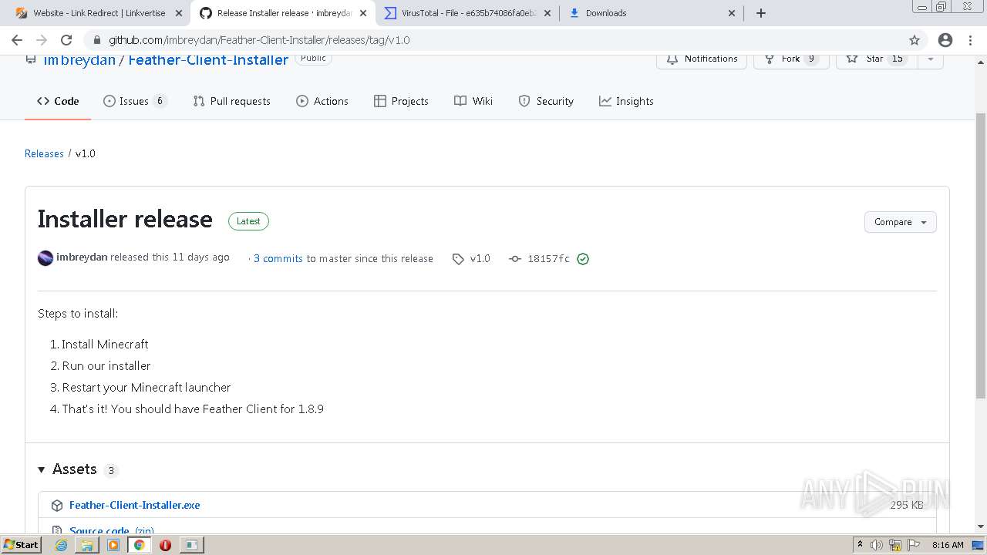This screenshot has width=987, height=555.
Task: Open Internet Explorer from the taskbar
Action: (62, 545)
